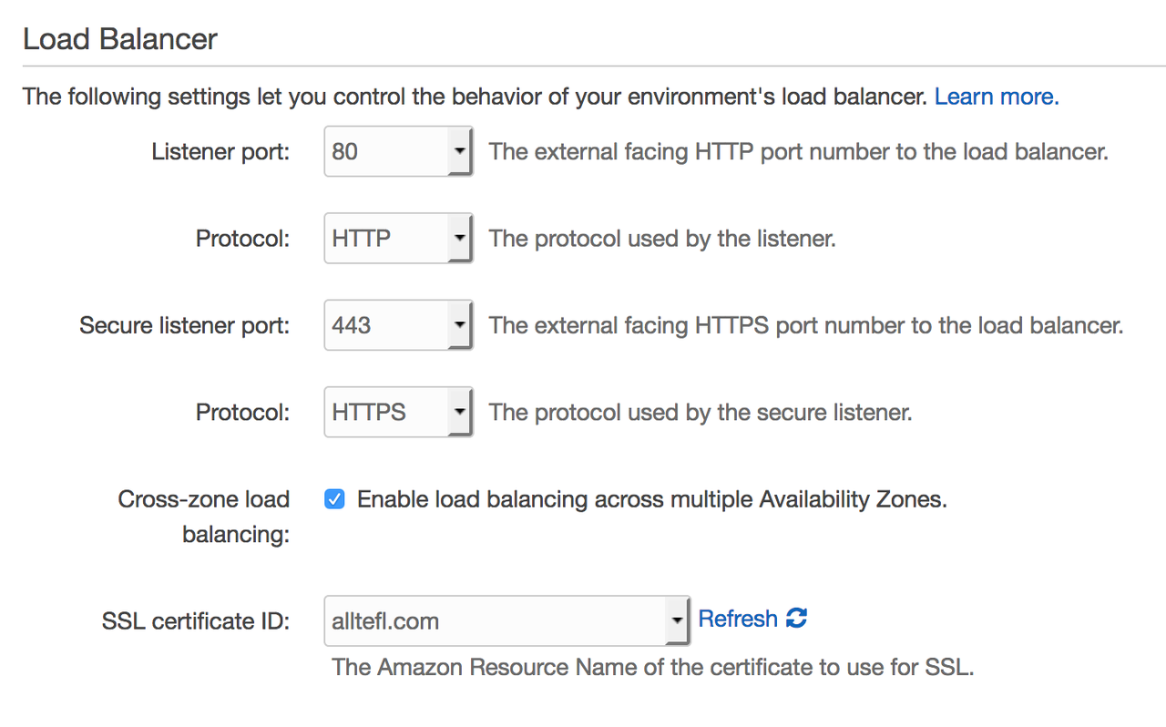
Task: Open the Listener port dropdown showing 80
Action: pos(398,151)
